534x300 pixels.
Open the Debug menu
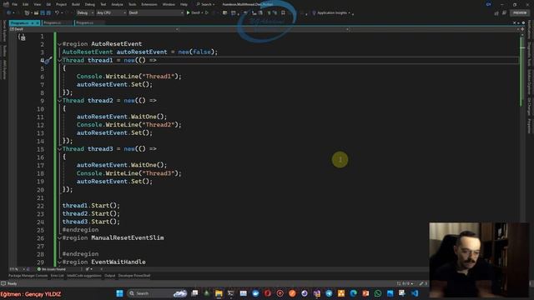point(90,4)
